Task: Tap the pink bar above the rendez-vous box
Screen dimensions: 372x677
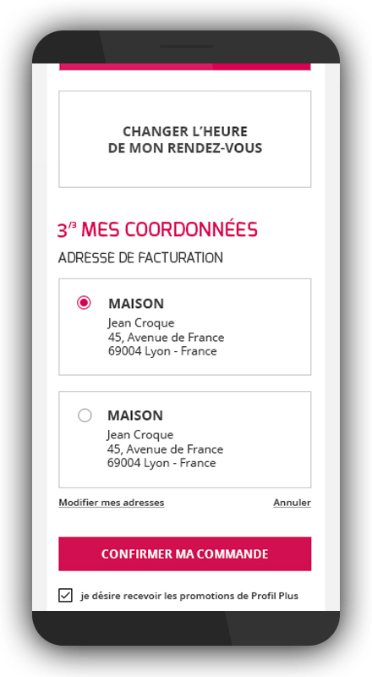Action: (184, 67)
